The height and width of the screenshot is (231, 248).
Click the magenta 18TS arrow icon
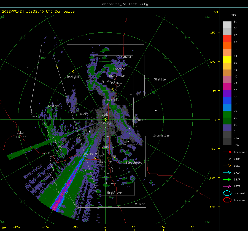coord(227,187)
